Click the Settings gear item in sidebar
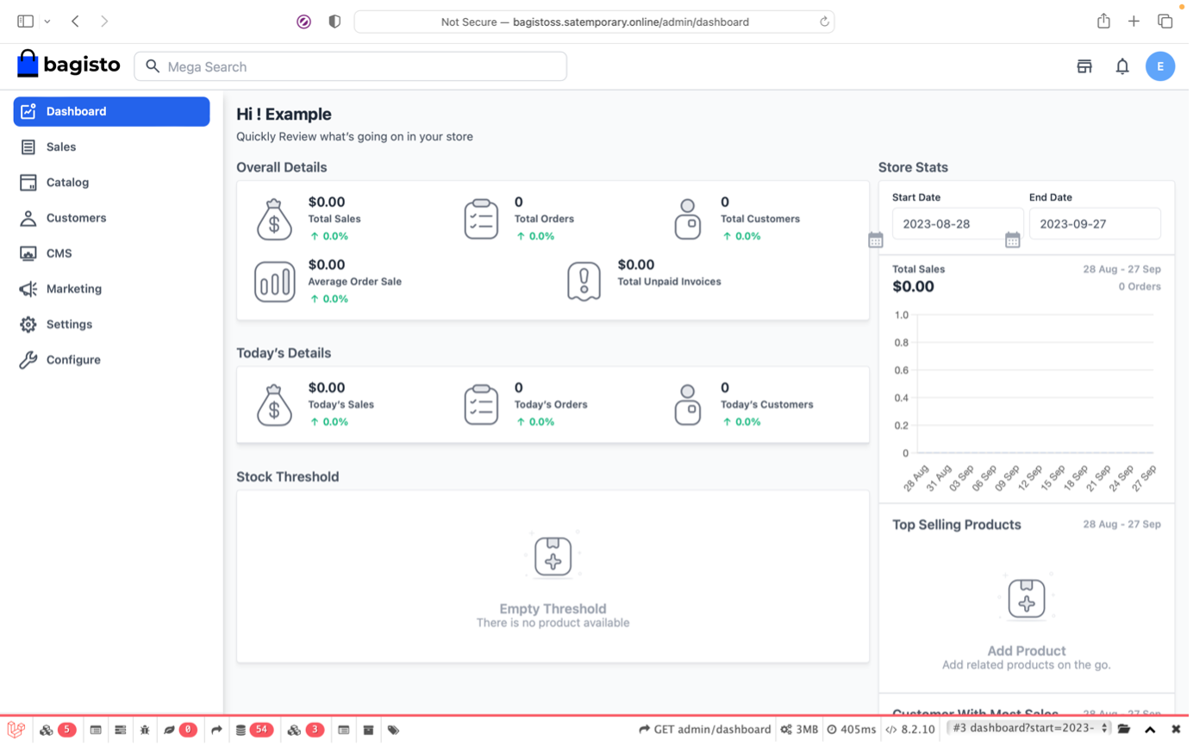This screenshot has width=1193, height=747. pos(111,324)
